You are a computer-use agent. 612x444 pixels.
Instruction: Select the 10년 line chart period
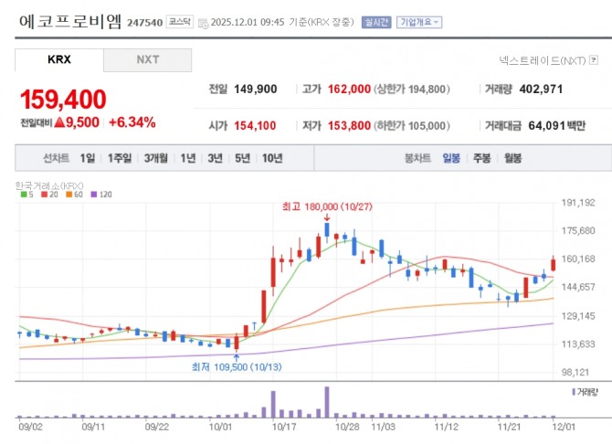pyautogui.click(x=272, y=158)
